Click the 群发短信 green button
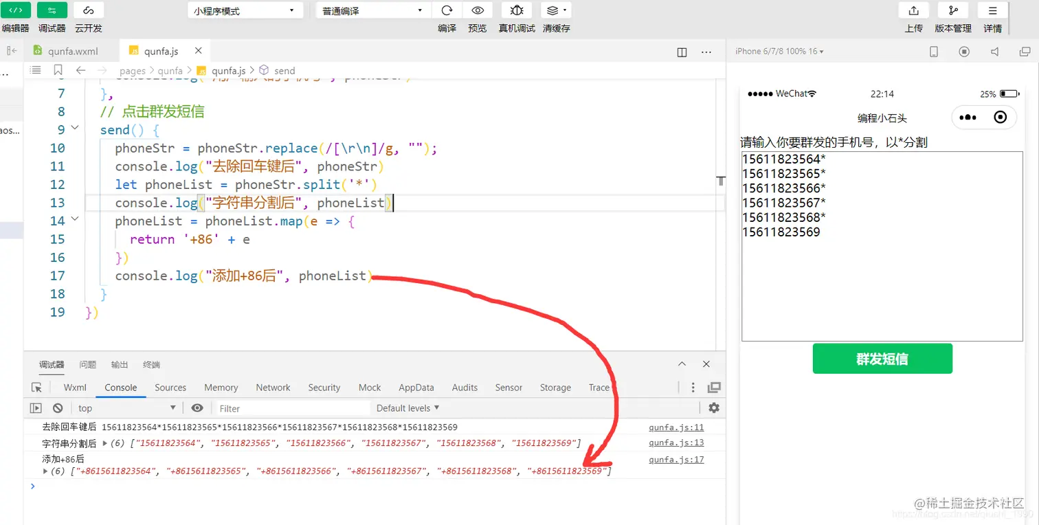The image size is (1039, 525). tap(882, 359)
